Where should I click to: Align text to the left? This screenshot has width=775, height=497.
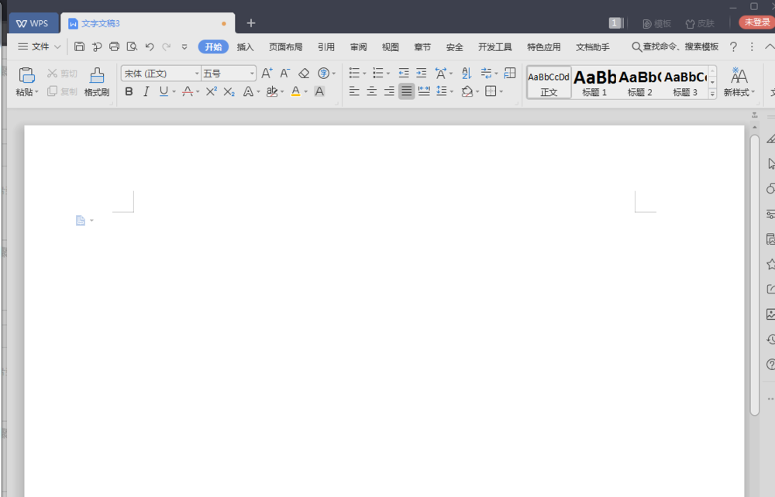pos(354,91)
